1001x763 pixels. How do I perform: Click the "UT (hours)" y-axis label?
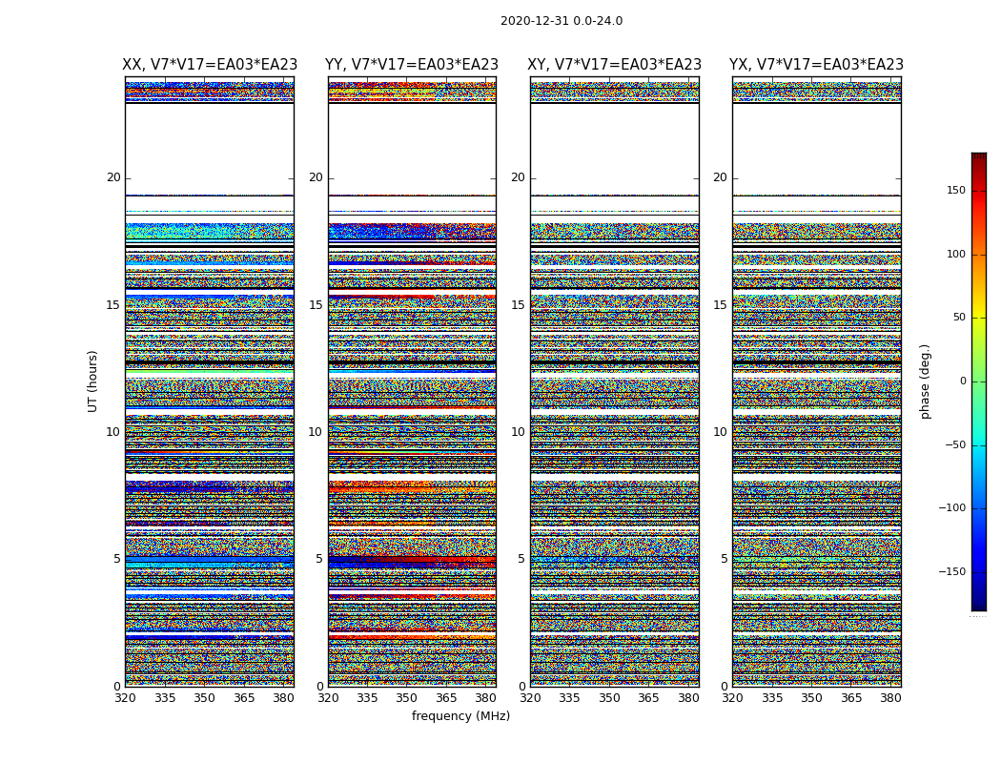(x=92, y=381)
